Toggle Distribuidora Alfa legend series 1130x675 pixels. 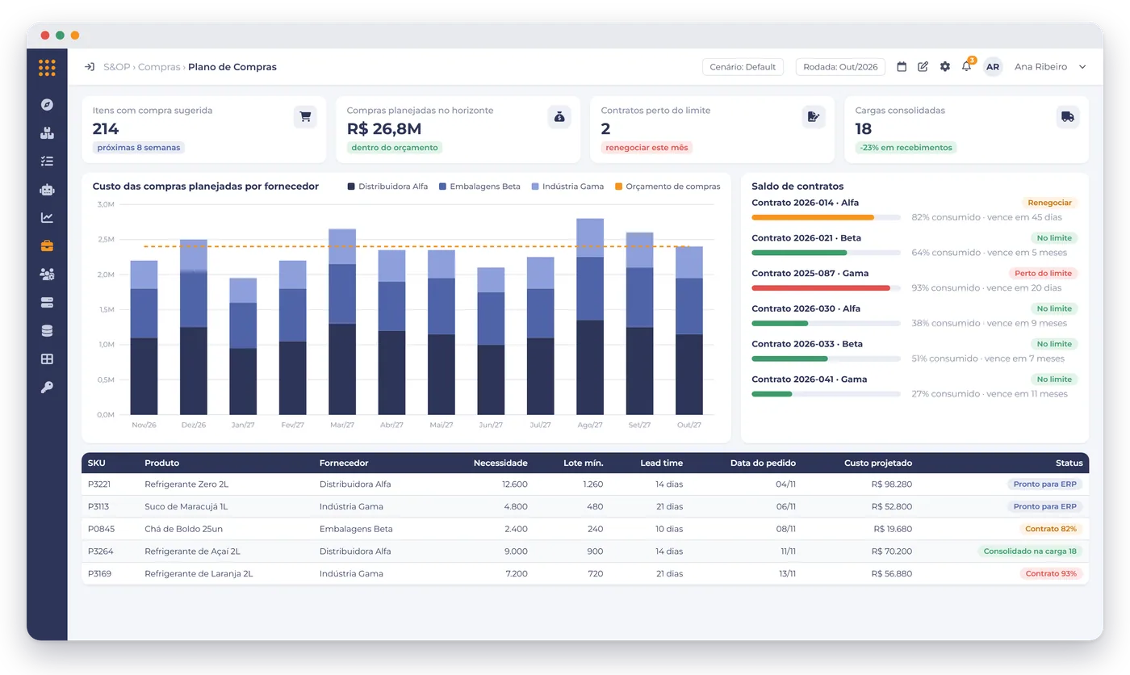click(x=387, y=187)
